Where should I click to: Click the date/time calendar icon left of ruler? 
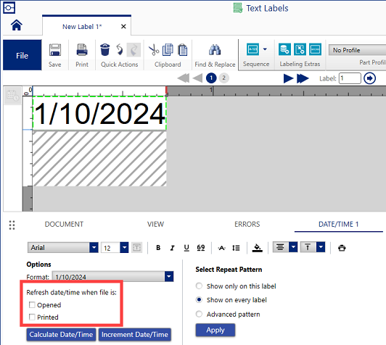coord(12,96)
